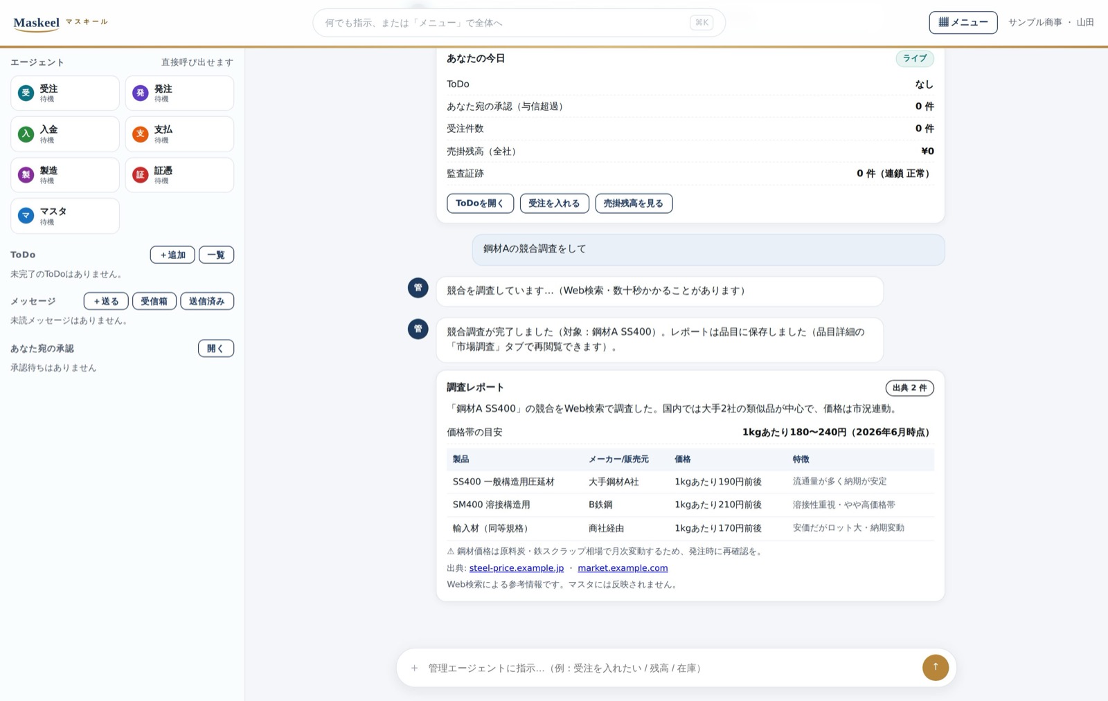
Task: Open the 送信済み sent messages
Action: (207, 301)
